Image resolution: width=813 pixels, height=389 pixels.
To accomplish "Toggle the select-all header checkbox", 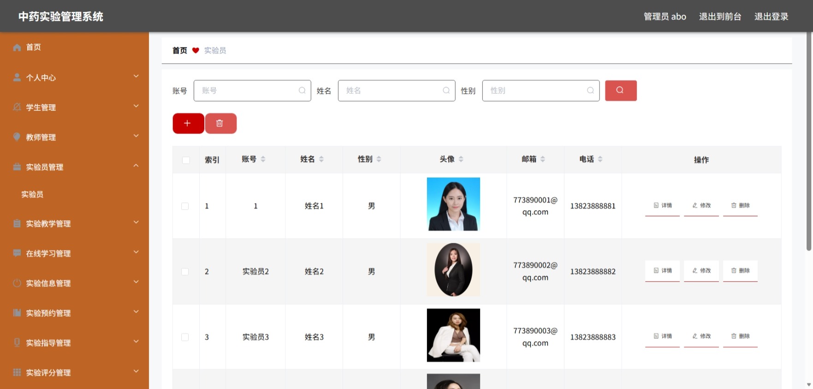I will click(186, 160).
